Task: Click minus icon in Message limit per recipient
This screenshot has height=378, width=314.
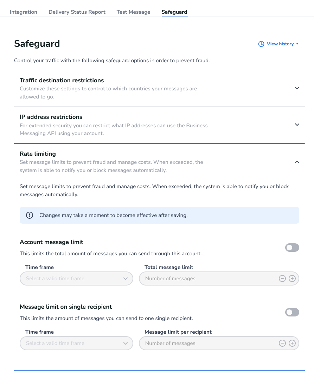Action: click(x=282, y=343)
